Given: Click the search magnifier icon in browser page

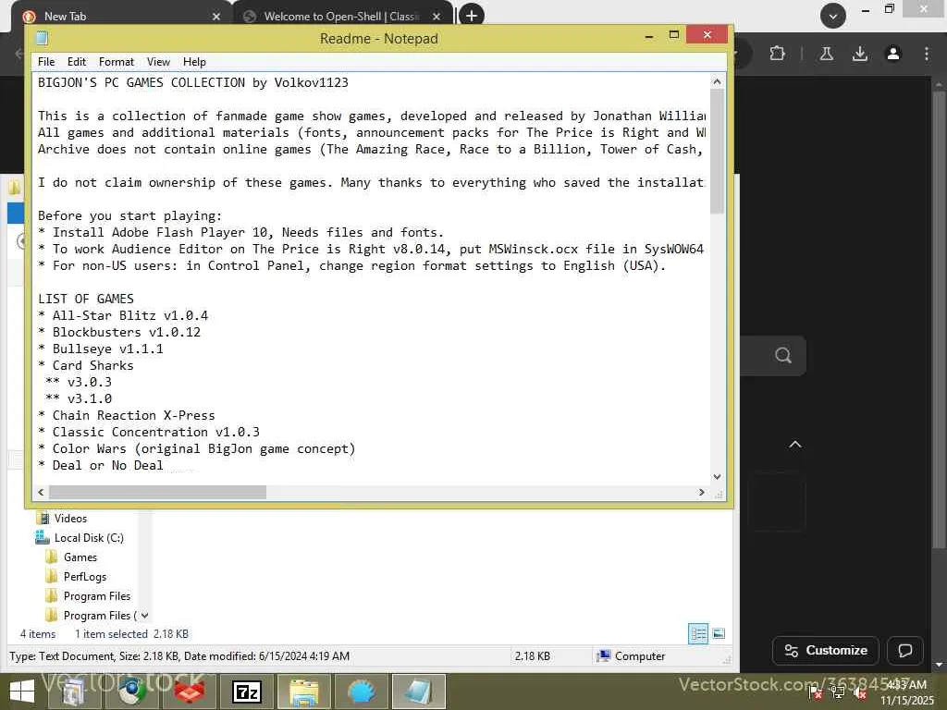Looking at the screenshot, I should (783, 355).
